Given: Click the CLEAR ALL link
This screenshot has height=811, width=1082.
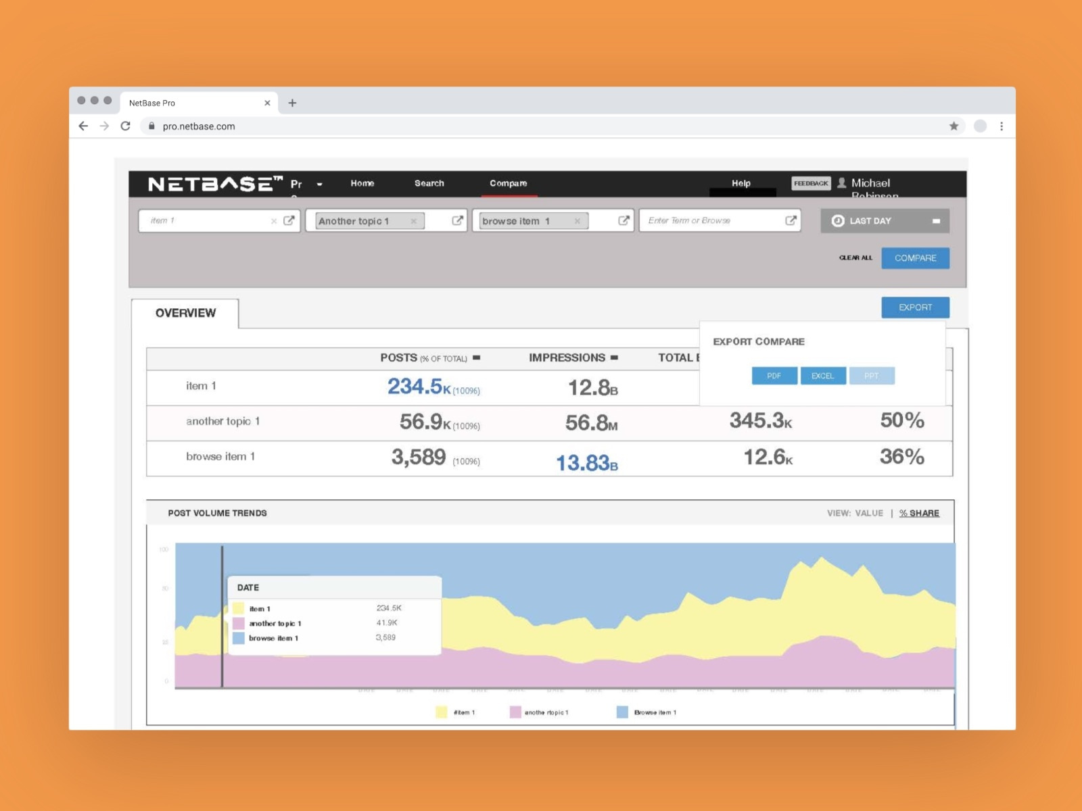Looking at the screenshot, I should point(855,257).
